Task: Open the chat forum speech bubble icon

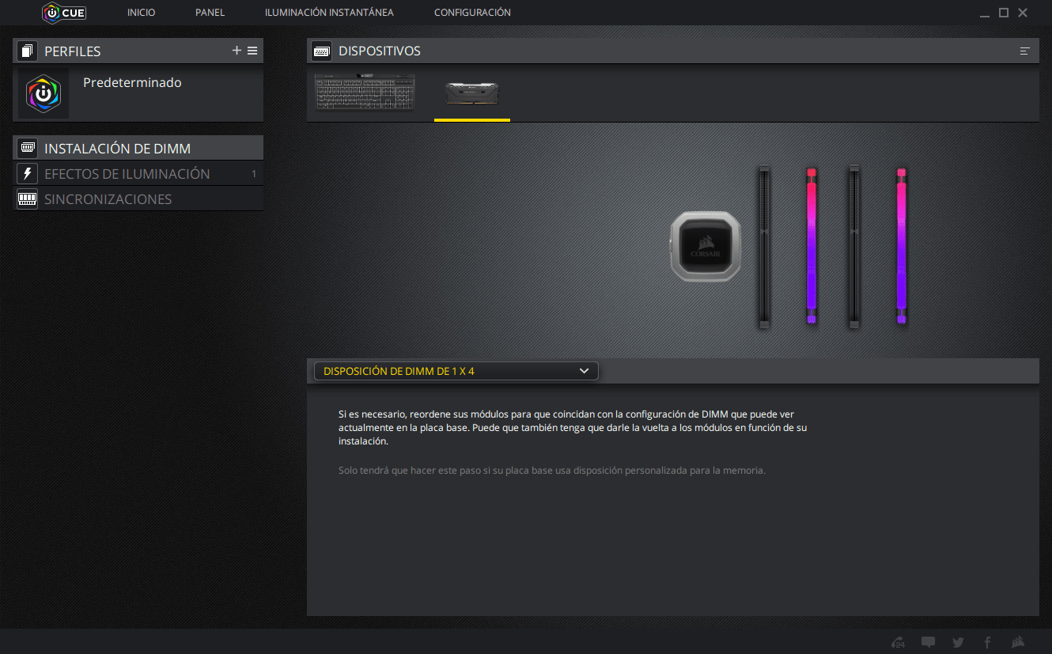Action: 929,642
